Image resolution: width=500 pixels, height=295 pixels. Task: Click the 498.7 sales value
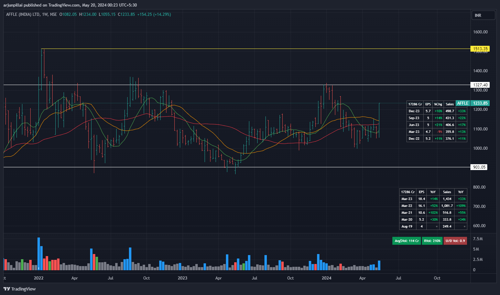(x=450, y=111)
